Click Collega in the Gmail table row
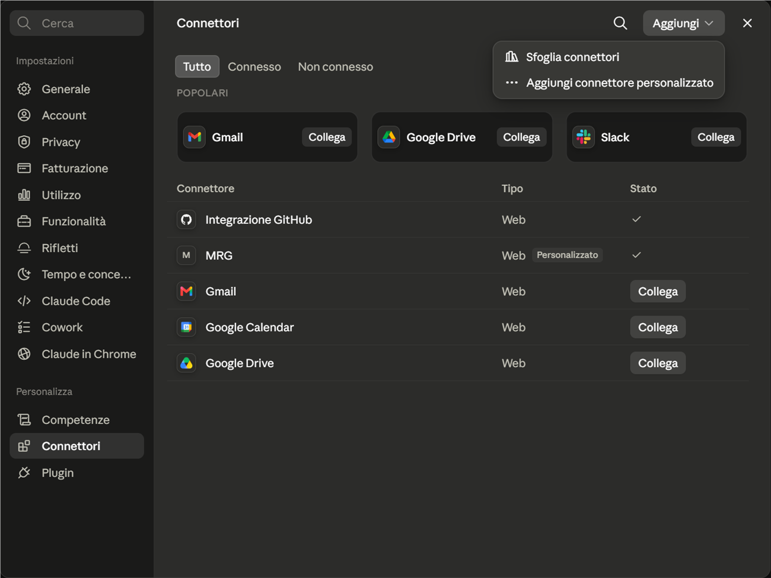The image size is (771, 578). (x=658, y=292)
